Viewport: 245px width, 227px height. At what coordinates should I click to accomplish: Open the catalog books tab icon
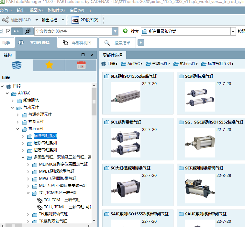click(x=17, y=65)
